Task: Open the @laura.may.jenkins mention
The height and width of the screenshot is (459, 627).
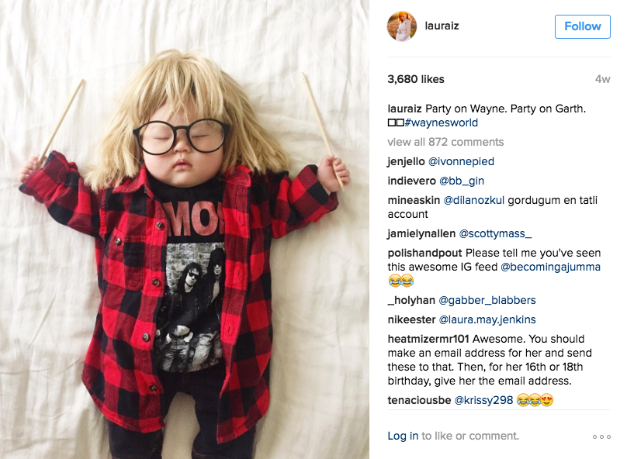Action: [x=487, y=319]
